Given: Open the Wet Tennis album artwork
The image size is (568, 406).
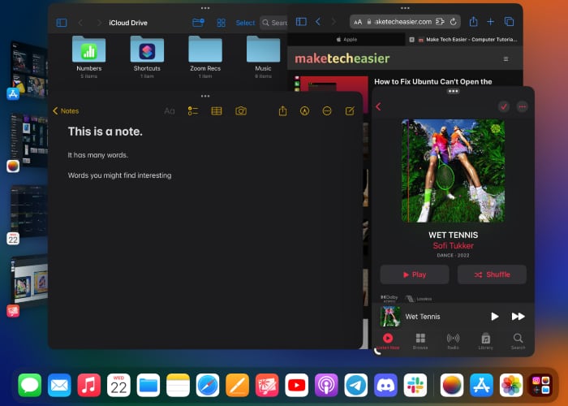Looking at the screenshot, I should click(x=453, y=171).
